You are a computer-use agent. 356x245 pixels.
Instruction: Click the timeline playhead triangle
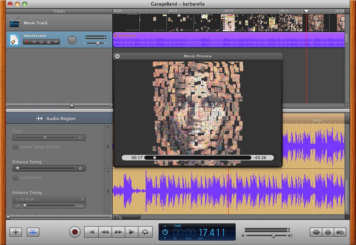click(306, 11)
